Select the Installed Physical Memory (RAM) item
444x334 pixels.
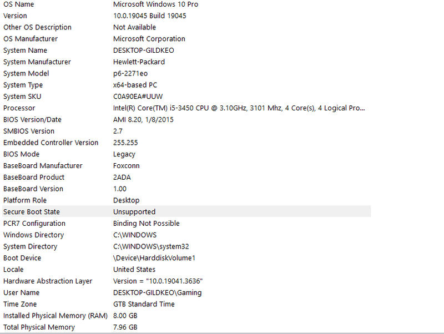coord(55,316)
